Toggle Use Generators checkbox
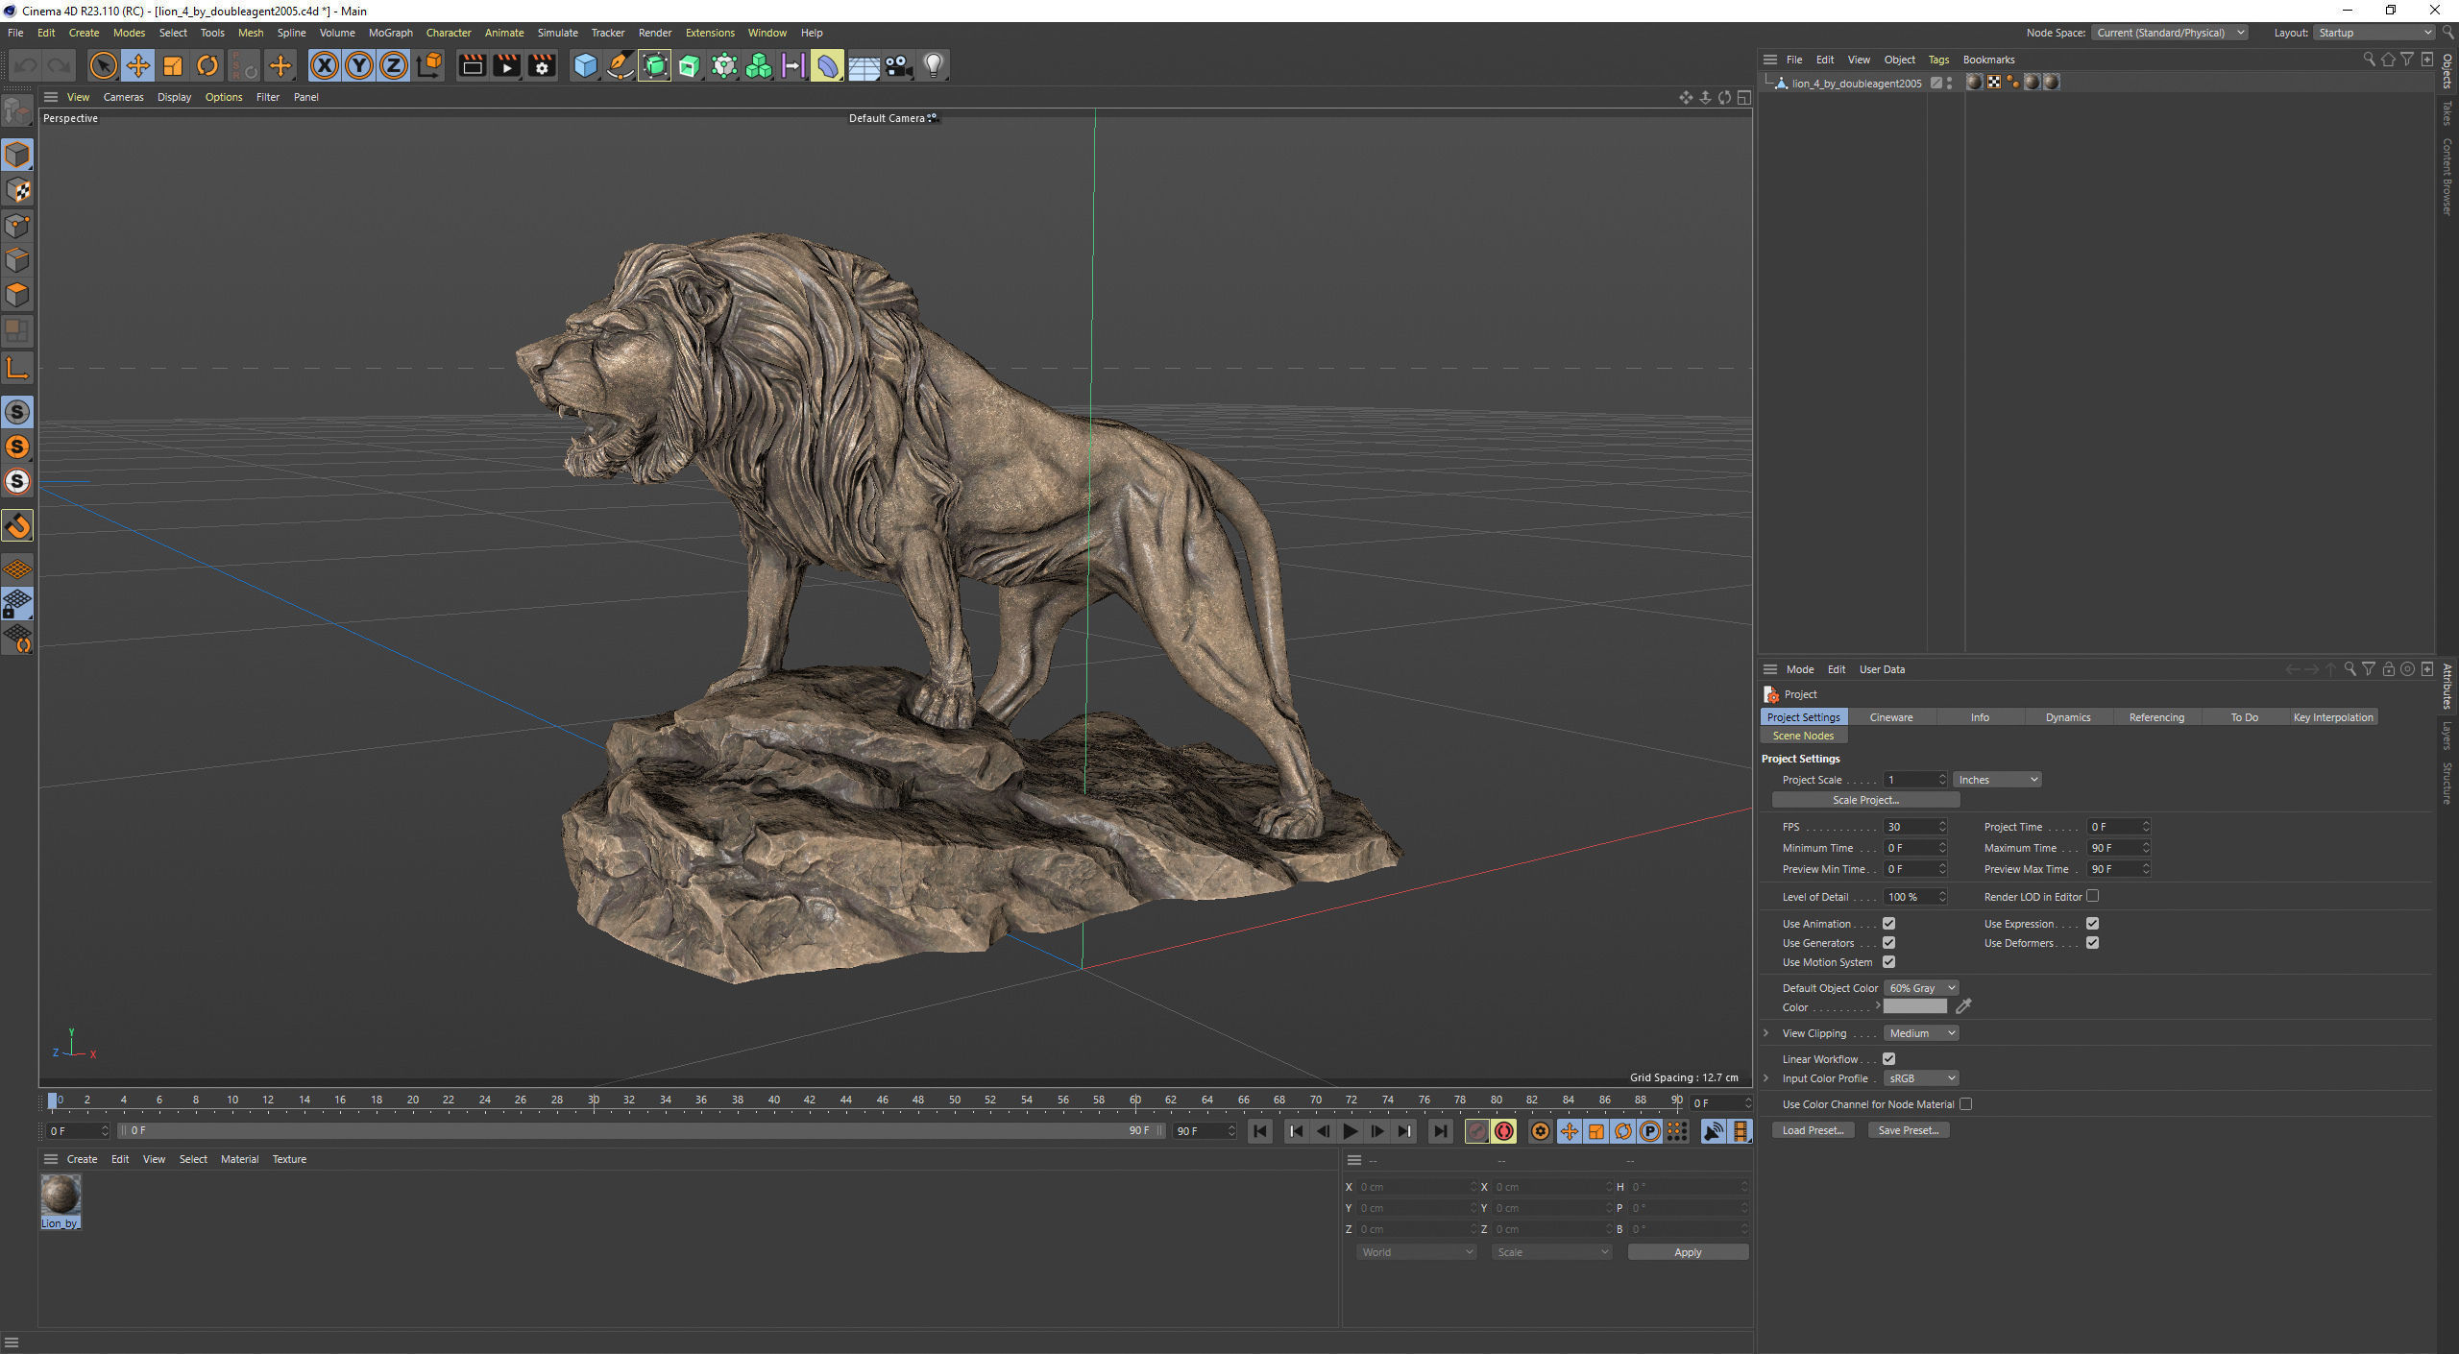 pos(1888,943)
